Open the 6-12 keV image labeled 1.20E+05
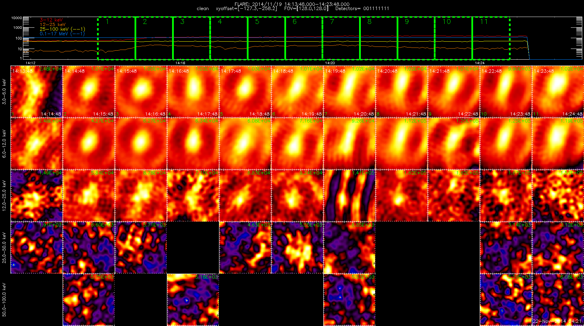This screenshot has height=326, width=584. point(454,144)
